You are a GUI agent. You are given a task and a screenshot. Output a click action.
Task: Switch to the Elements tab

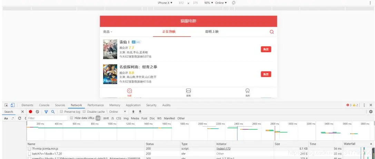27,105
